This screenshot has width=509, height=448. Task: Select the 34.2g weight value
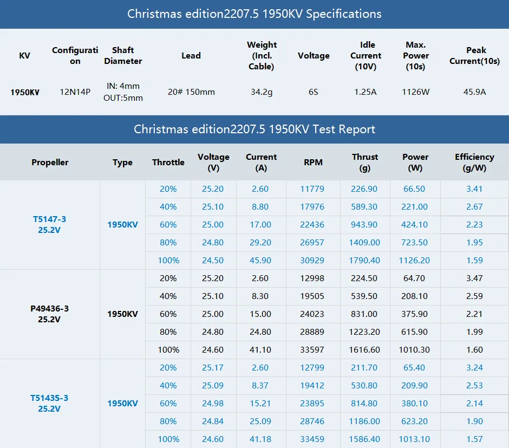262,92
